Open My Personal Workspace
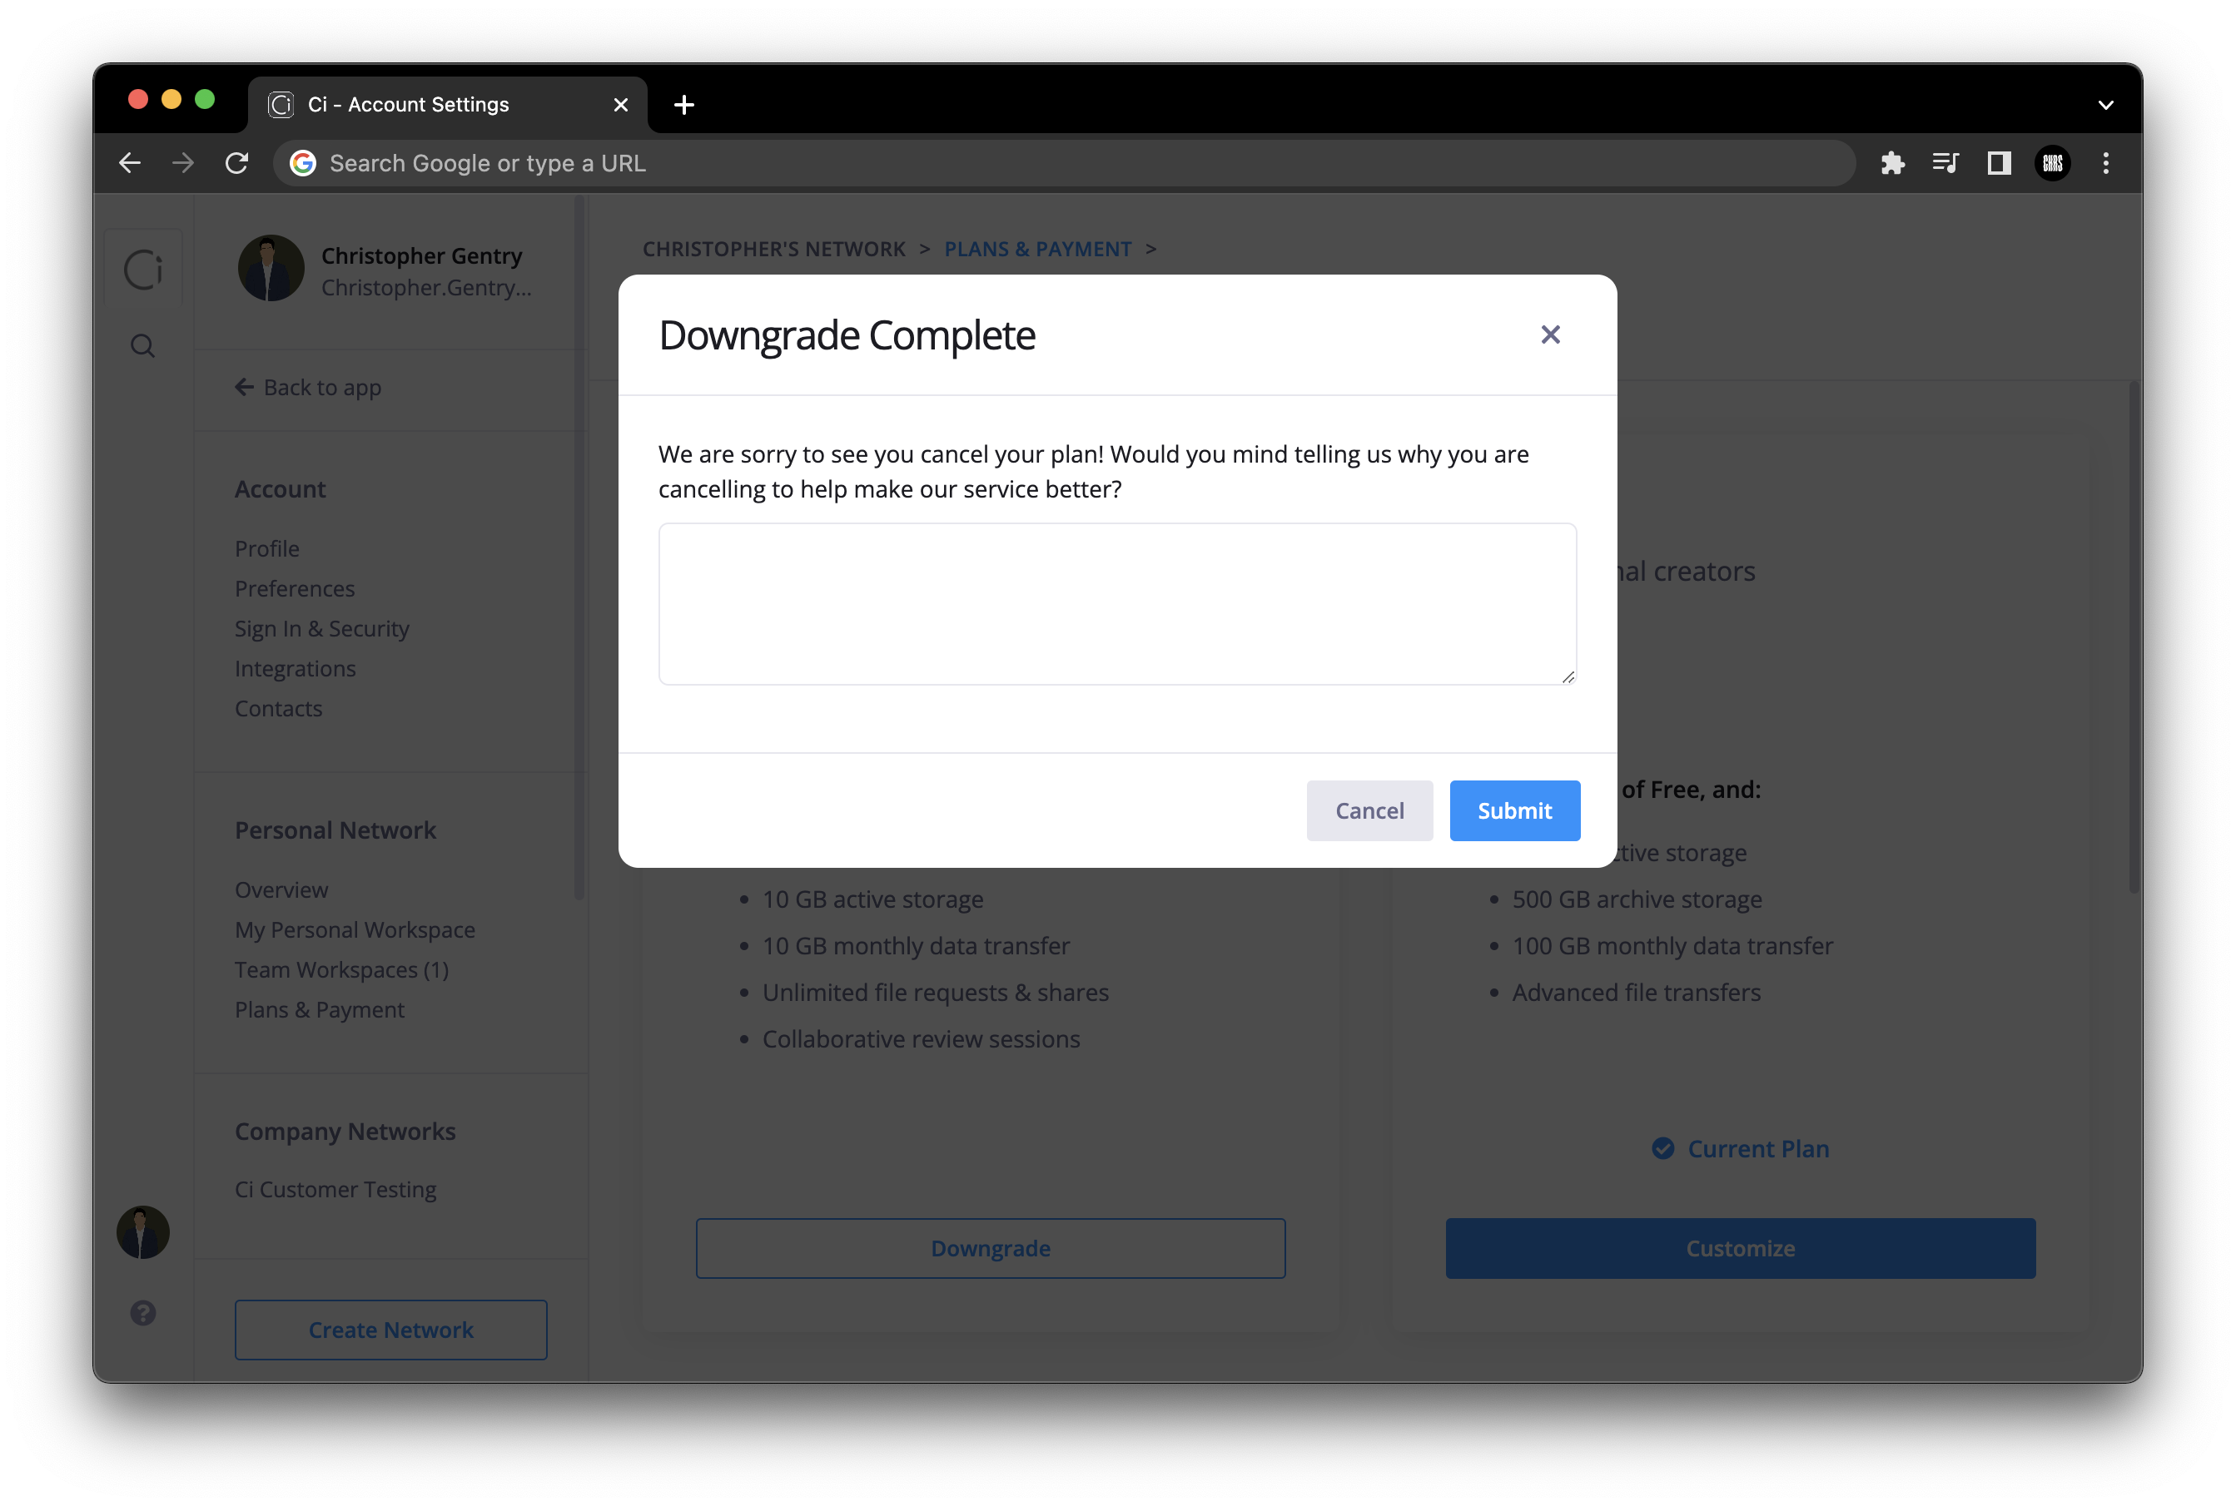The width and height of the screenshot is (2236, 1506). pyautogui.click(x=355, y=929)
